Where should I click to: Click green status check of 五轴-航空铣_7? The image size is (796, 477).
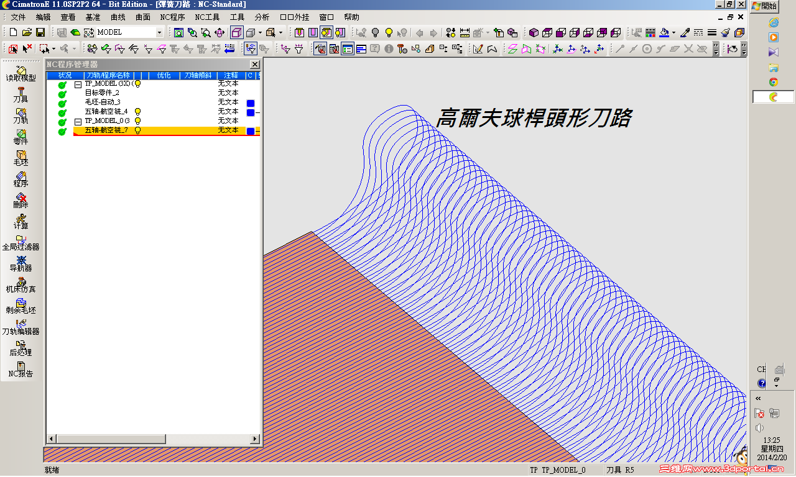point(62,131)
